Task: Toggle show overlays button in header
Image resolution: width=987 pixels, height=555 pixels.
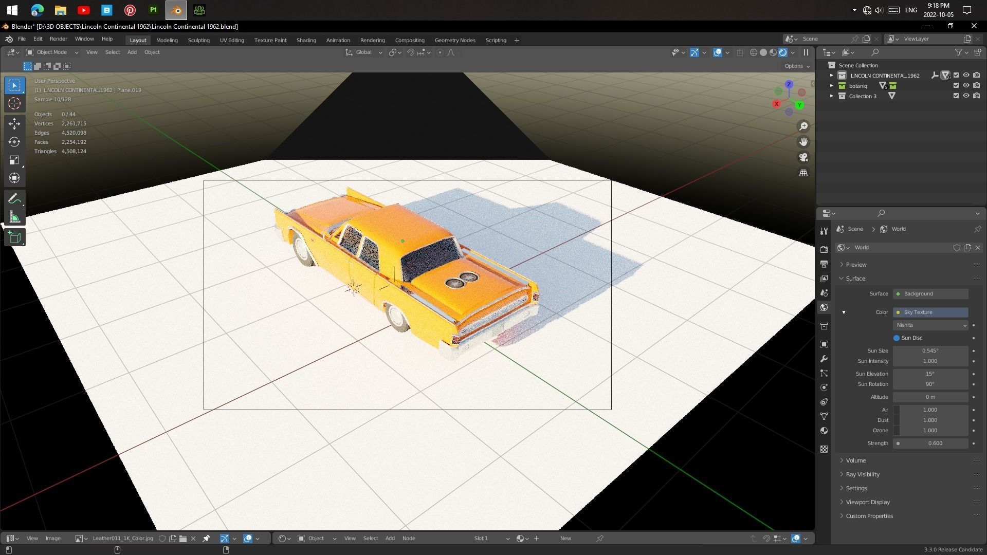Action: [x=718, y=52]
